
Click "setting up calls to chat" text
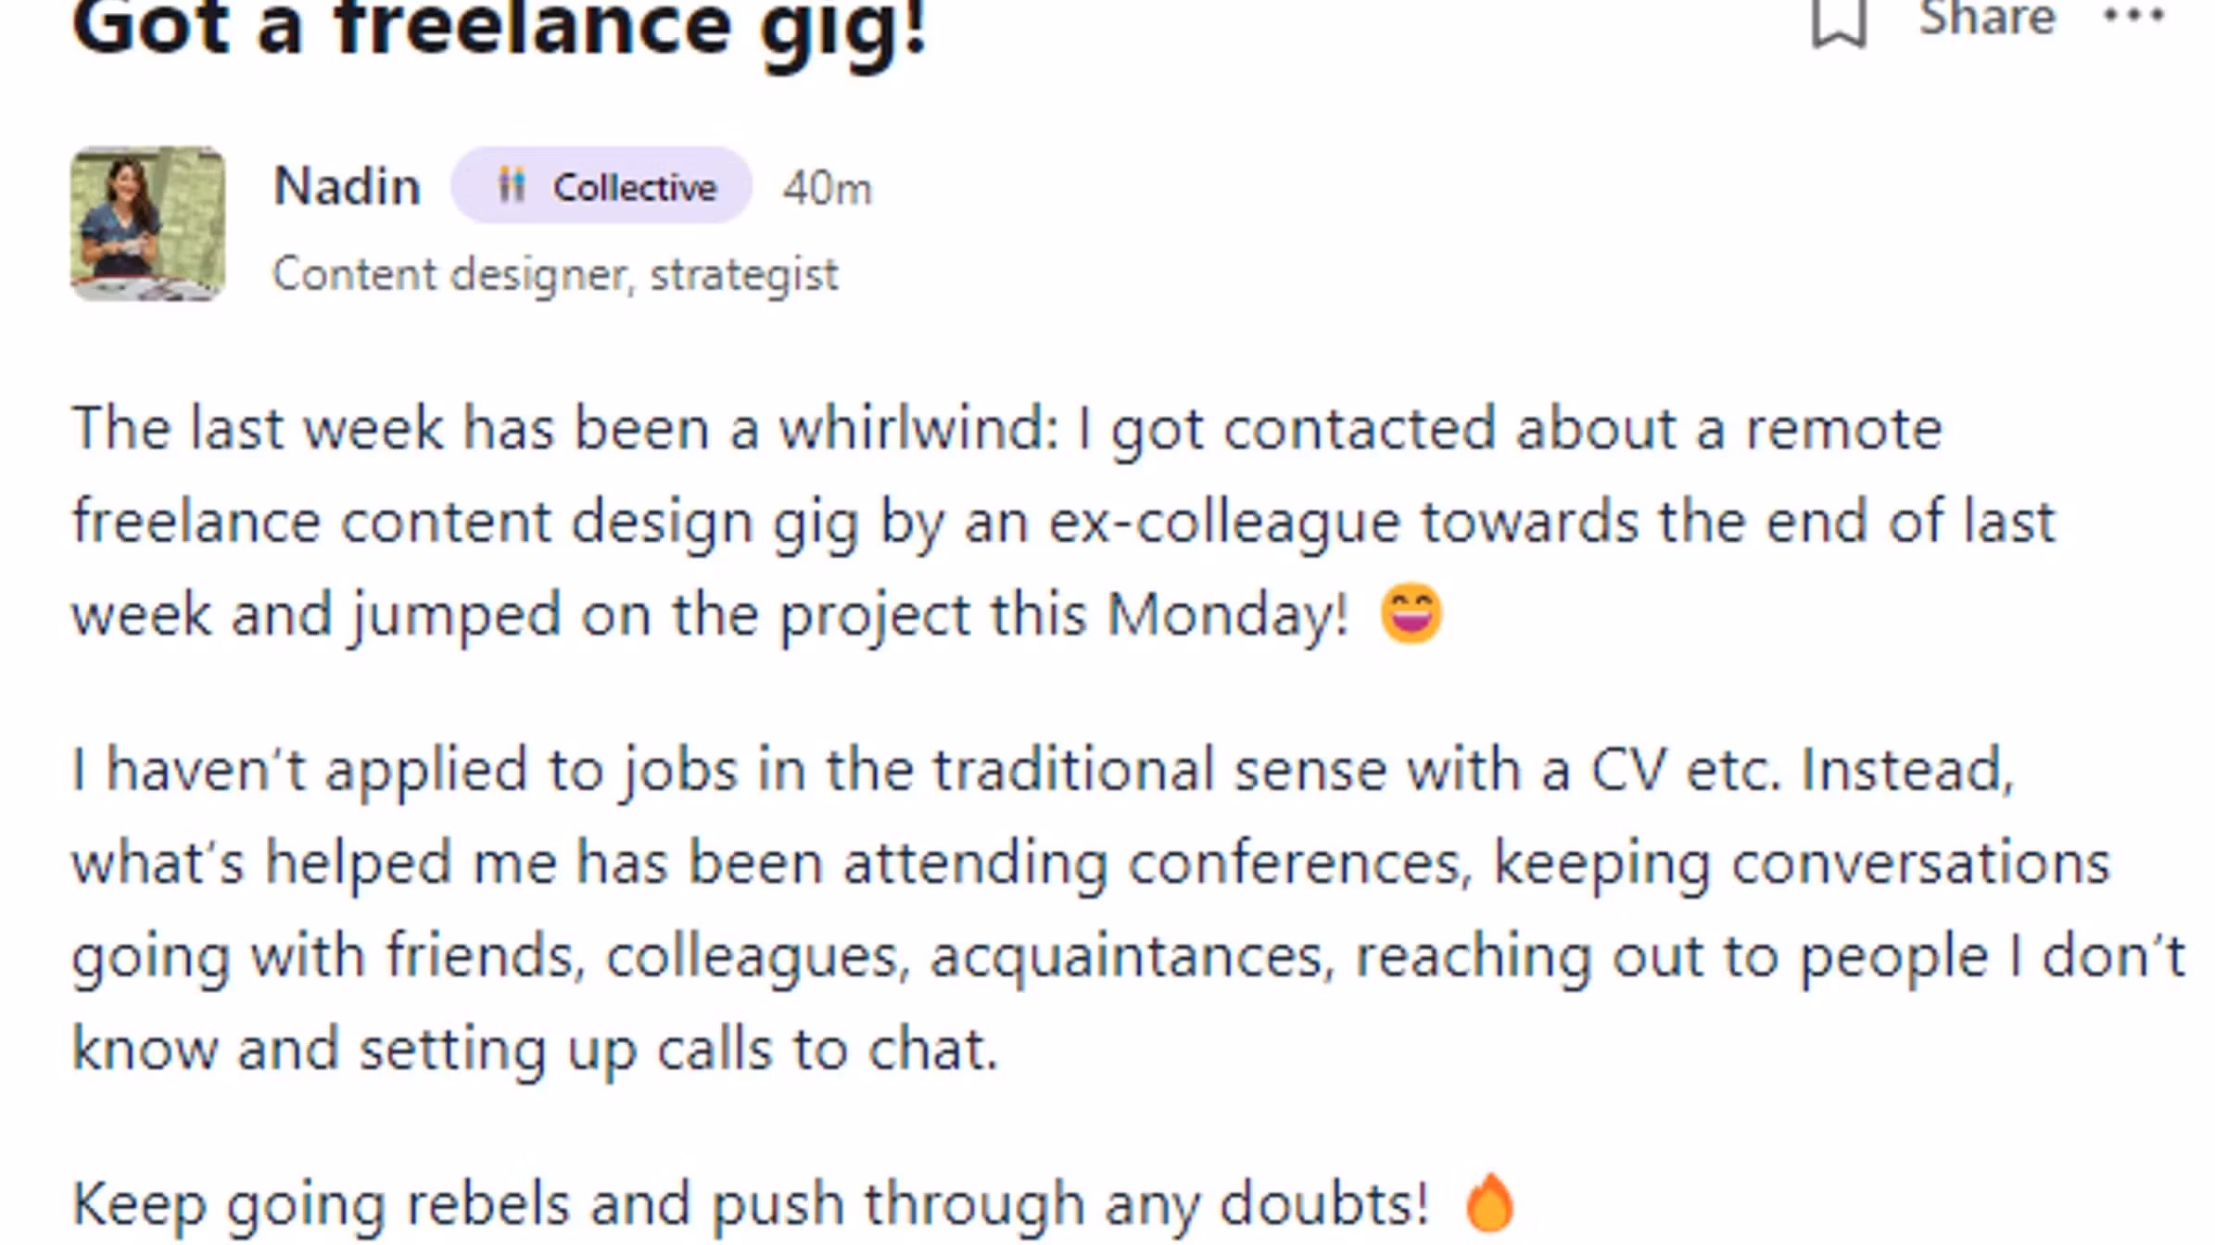[677, 1050]
